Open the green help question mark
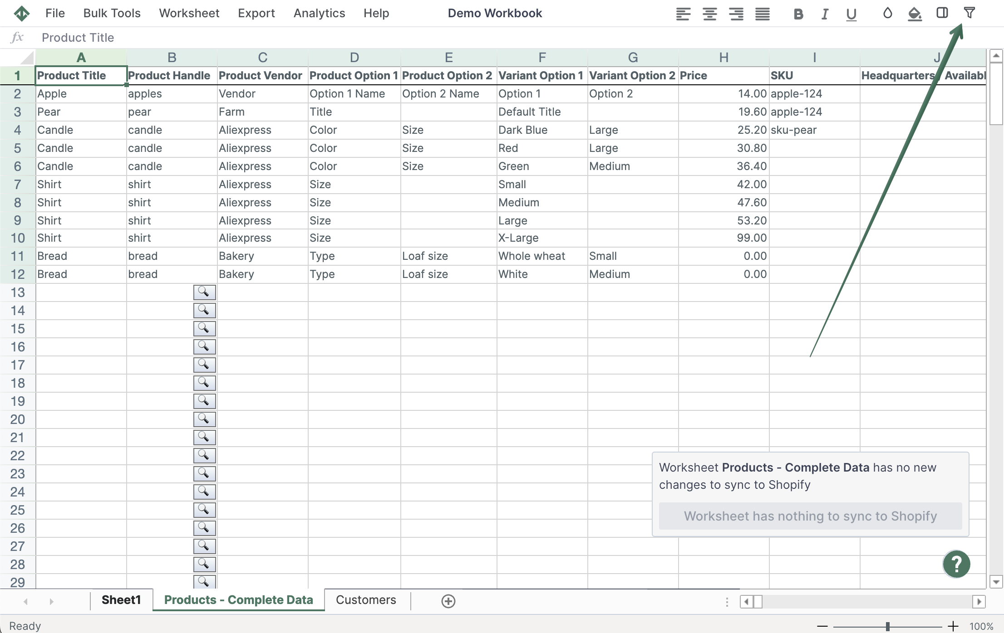This screenshot has height=633, width=1004. (956, 564)
